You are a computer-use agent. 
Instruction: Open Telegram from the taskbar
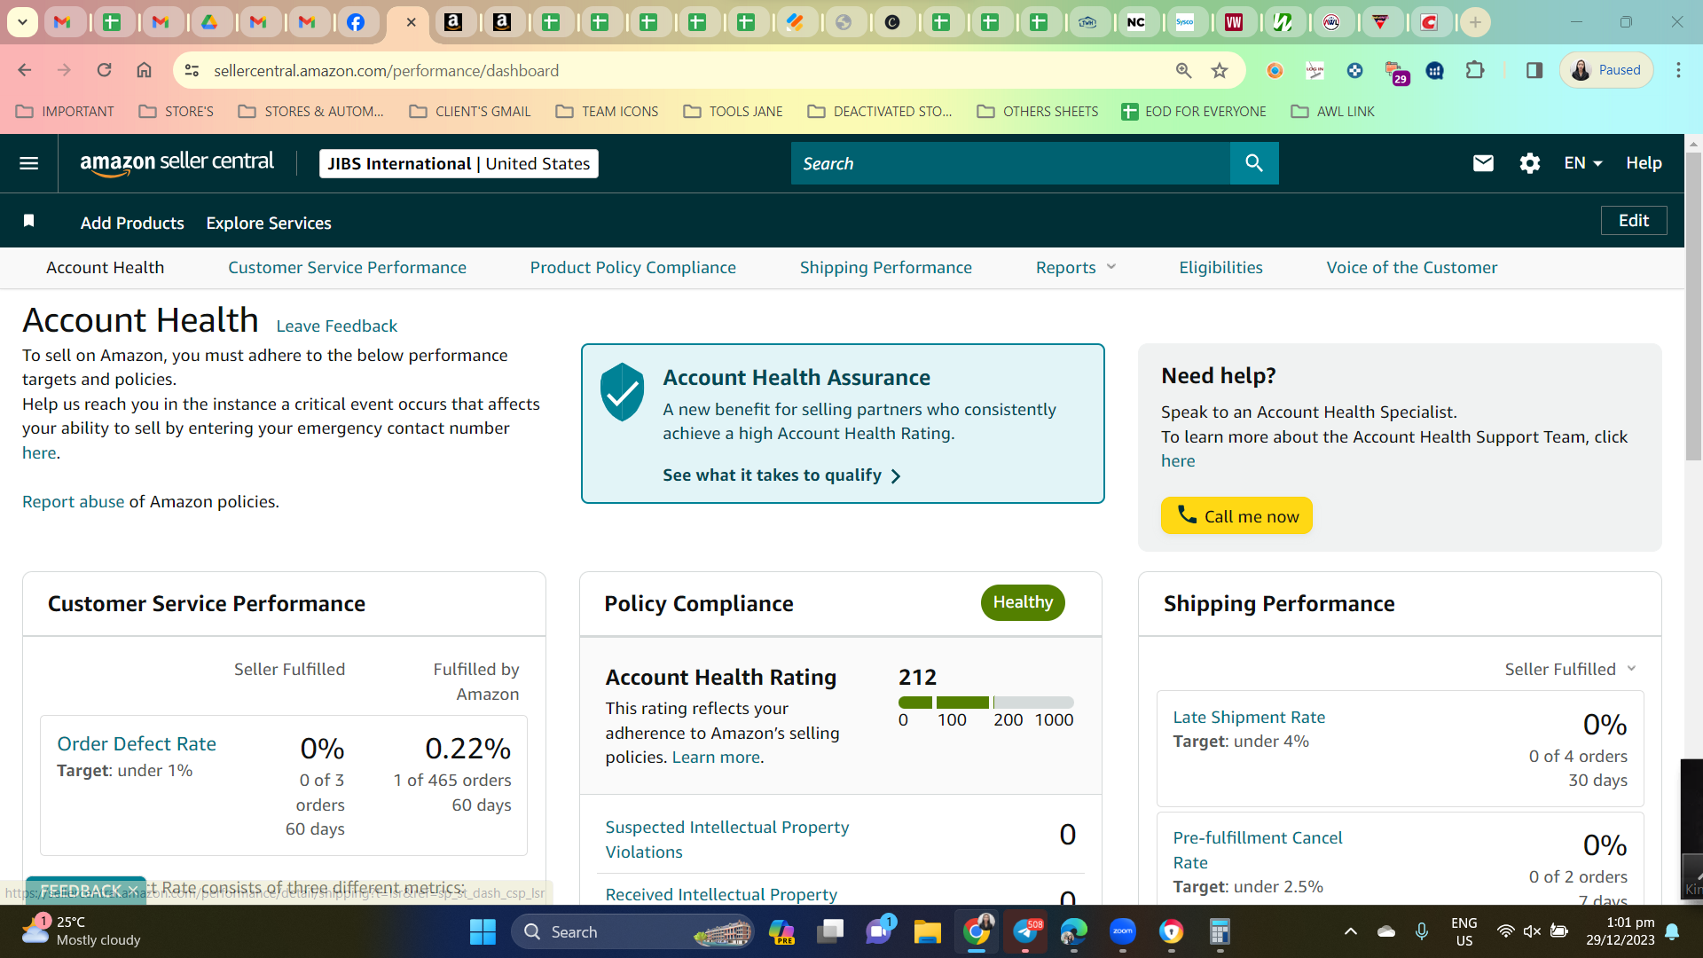click(1025, 932)
